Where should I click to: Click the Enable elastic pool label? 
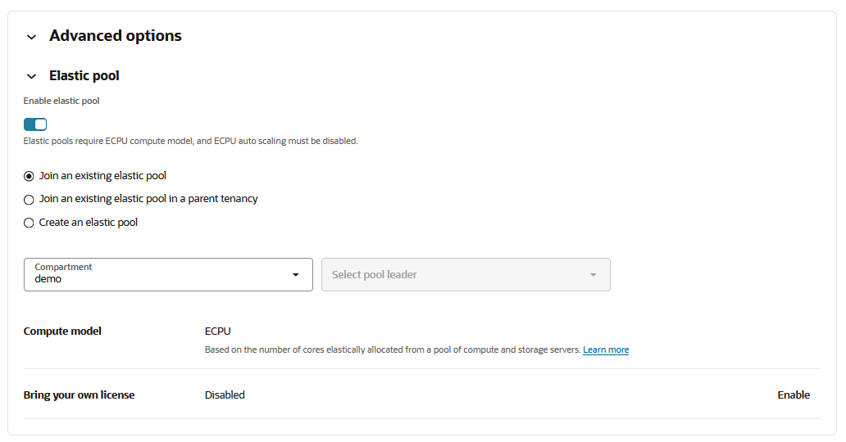pyautogui.click(x=61, y=101)
